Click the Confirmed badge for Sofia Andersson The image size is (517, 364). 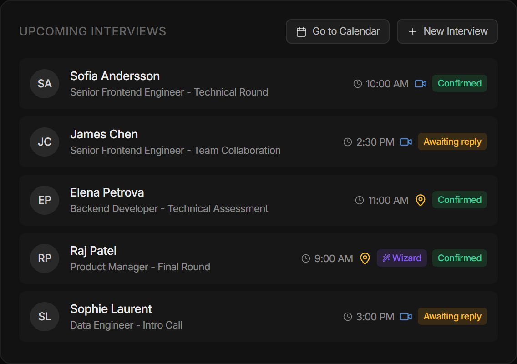[x=459, y=83]
